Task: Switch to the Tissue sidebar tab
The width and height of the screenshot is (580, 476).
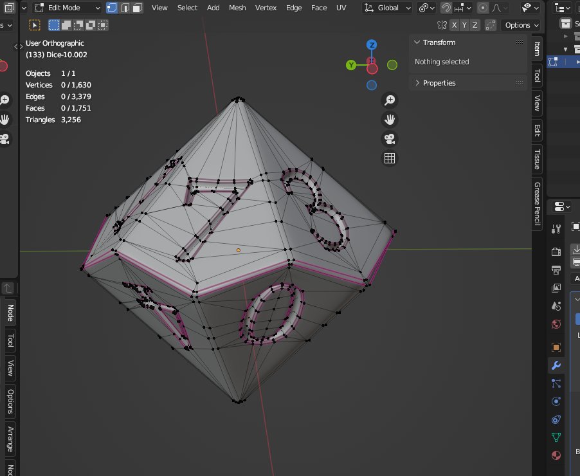Action: [x=537, y=160]
